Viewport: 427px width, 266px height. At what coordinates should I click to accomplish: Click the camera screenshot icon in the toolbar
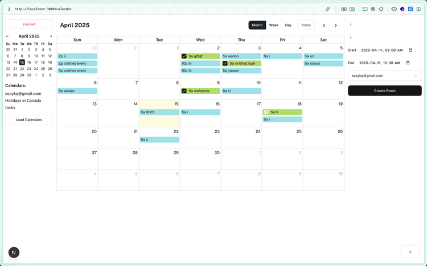352,9
